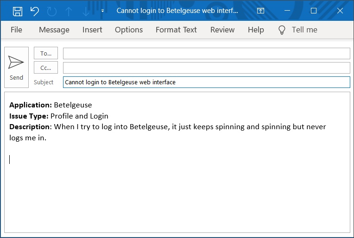Open the Customize Quick Access Toolbar dropdown
This screenshot has width=354, height=238.
click(x=102, y=11)
